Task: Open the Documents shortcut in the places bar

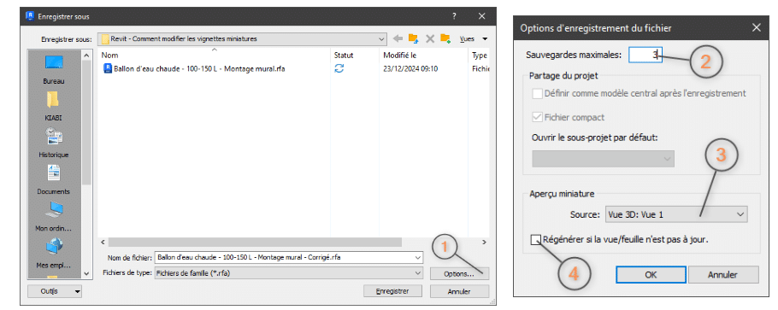Action: [54, 180]
